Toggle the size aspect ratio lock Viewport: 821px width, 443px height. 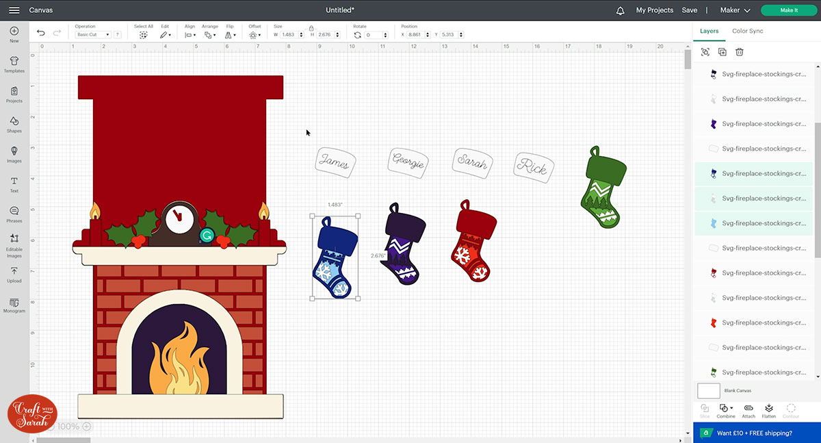point(311,28)
